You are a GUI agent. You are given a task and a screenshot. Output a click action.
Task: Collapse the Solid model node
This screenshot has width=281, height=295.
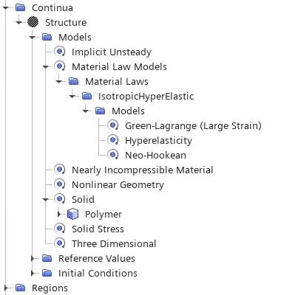tap(46, 200)
